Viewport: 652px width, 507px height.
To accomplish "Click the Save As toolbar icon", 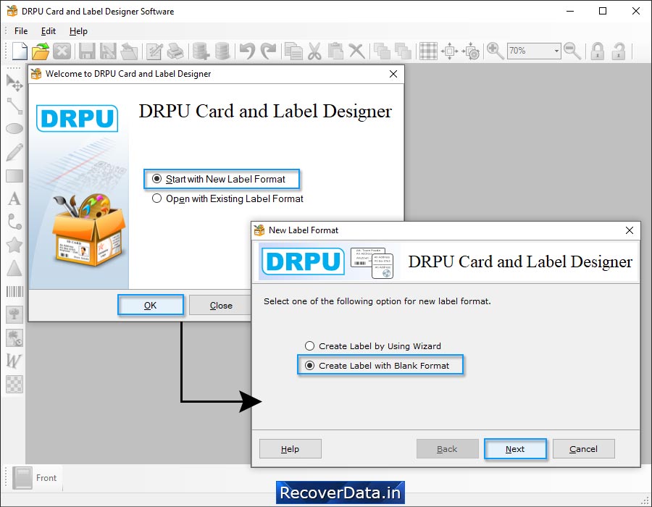I will [x=108, y=51].
